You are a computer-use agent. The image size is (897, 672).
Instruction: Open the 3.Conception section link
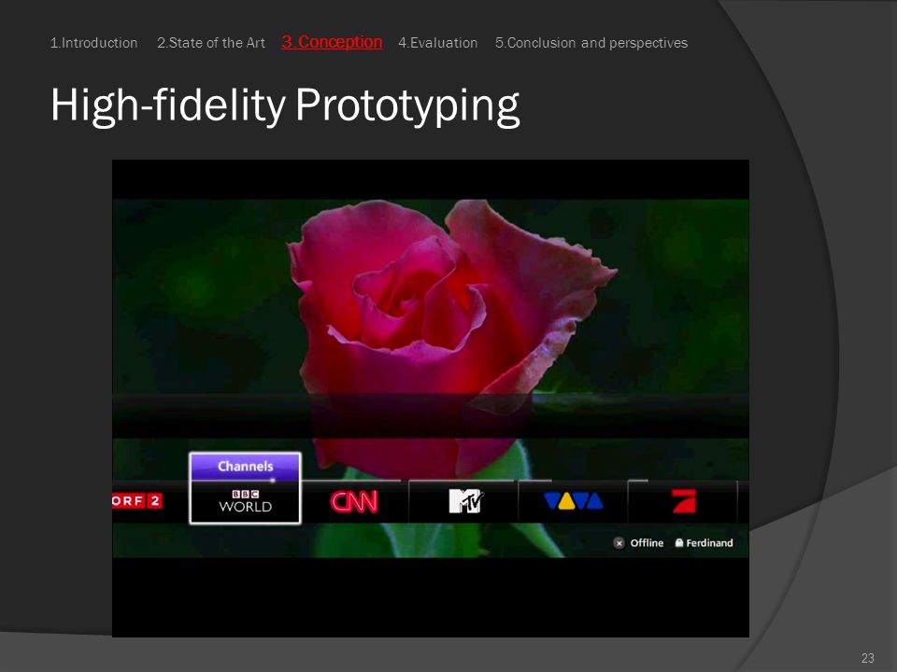pyautogui.click(x=332, y=42)
